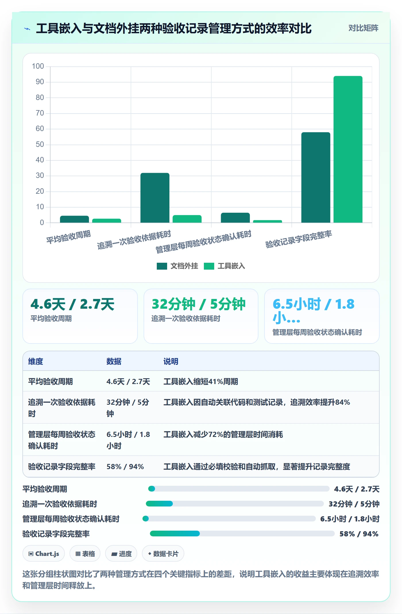Viewport: 402px width, 614px height.
Task: Click the 数据 column header
Action: click(114, 361)
